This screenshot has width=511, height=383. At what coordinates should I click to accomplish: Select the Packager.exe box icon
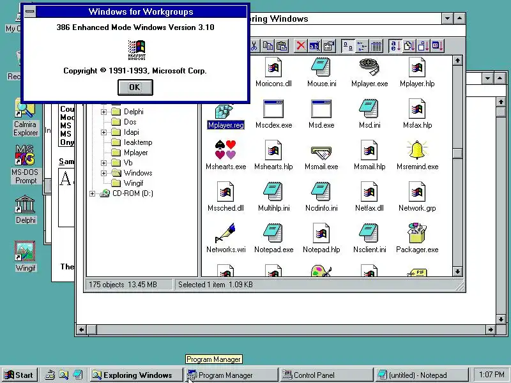coord(417,233)
